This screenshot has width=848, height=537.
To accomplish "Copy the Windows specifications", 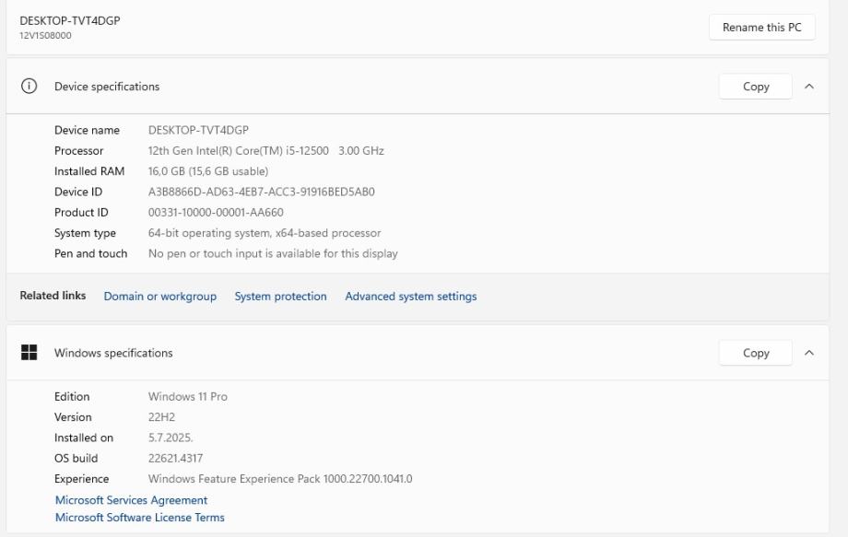I will tap(756, 353).
